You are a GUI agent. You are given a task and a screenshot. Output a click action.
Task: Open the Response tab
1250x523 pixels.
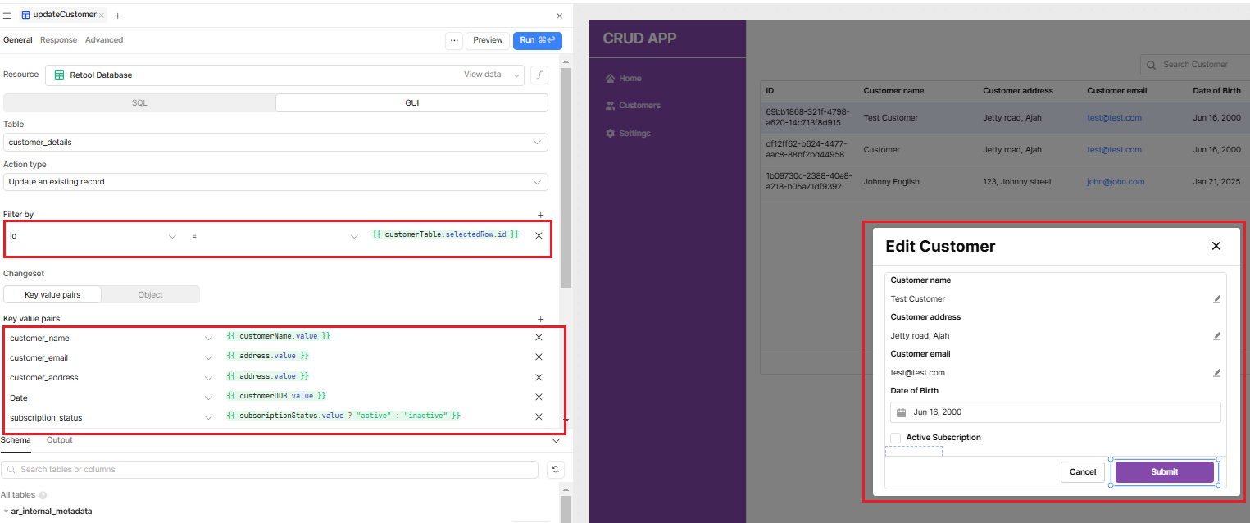pos(59,40)
